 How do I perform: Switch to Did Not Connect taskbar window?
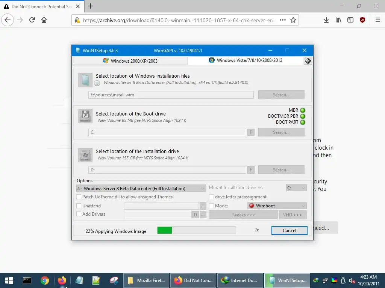click(193, 280)
